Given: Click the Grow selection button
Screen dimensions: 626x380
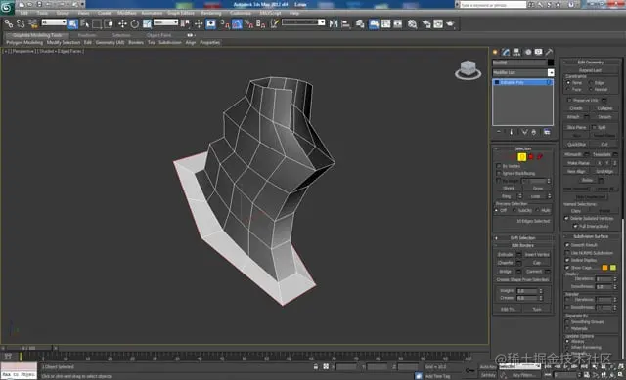Looking at the screenshot, I should (537, 189).
